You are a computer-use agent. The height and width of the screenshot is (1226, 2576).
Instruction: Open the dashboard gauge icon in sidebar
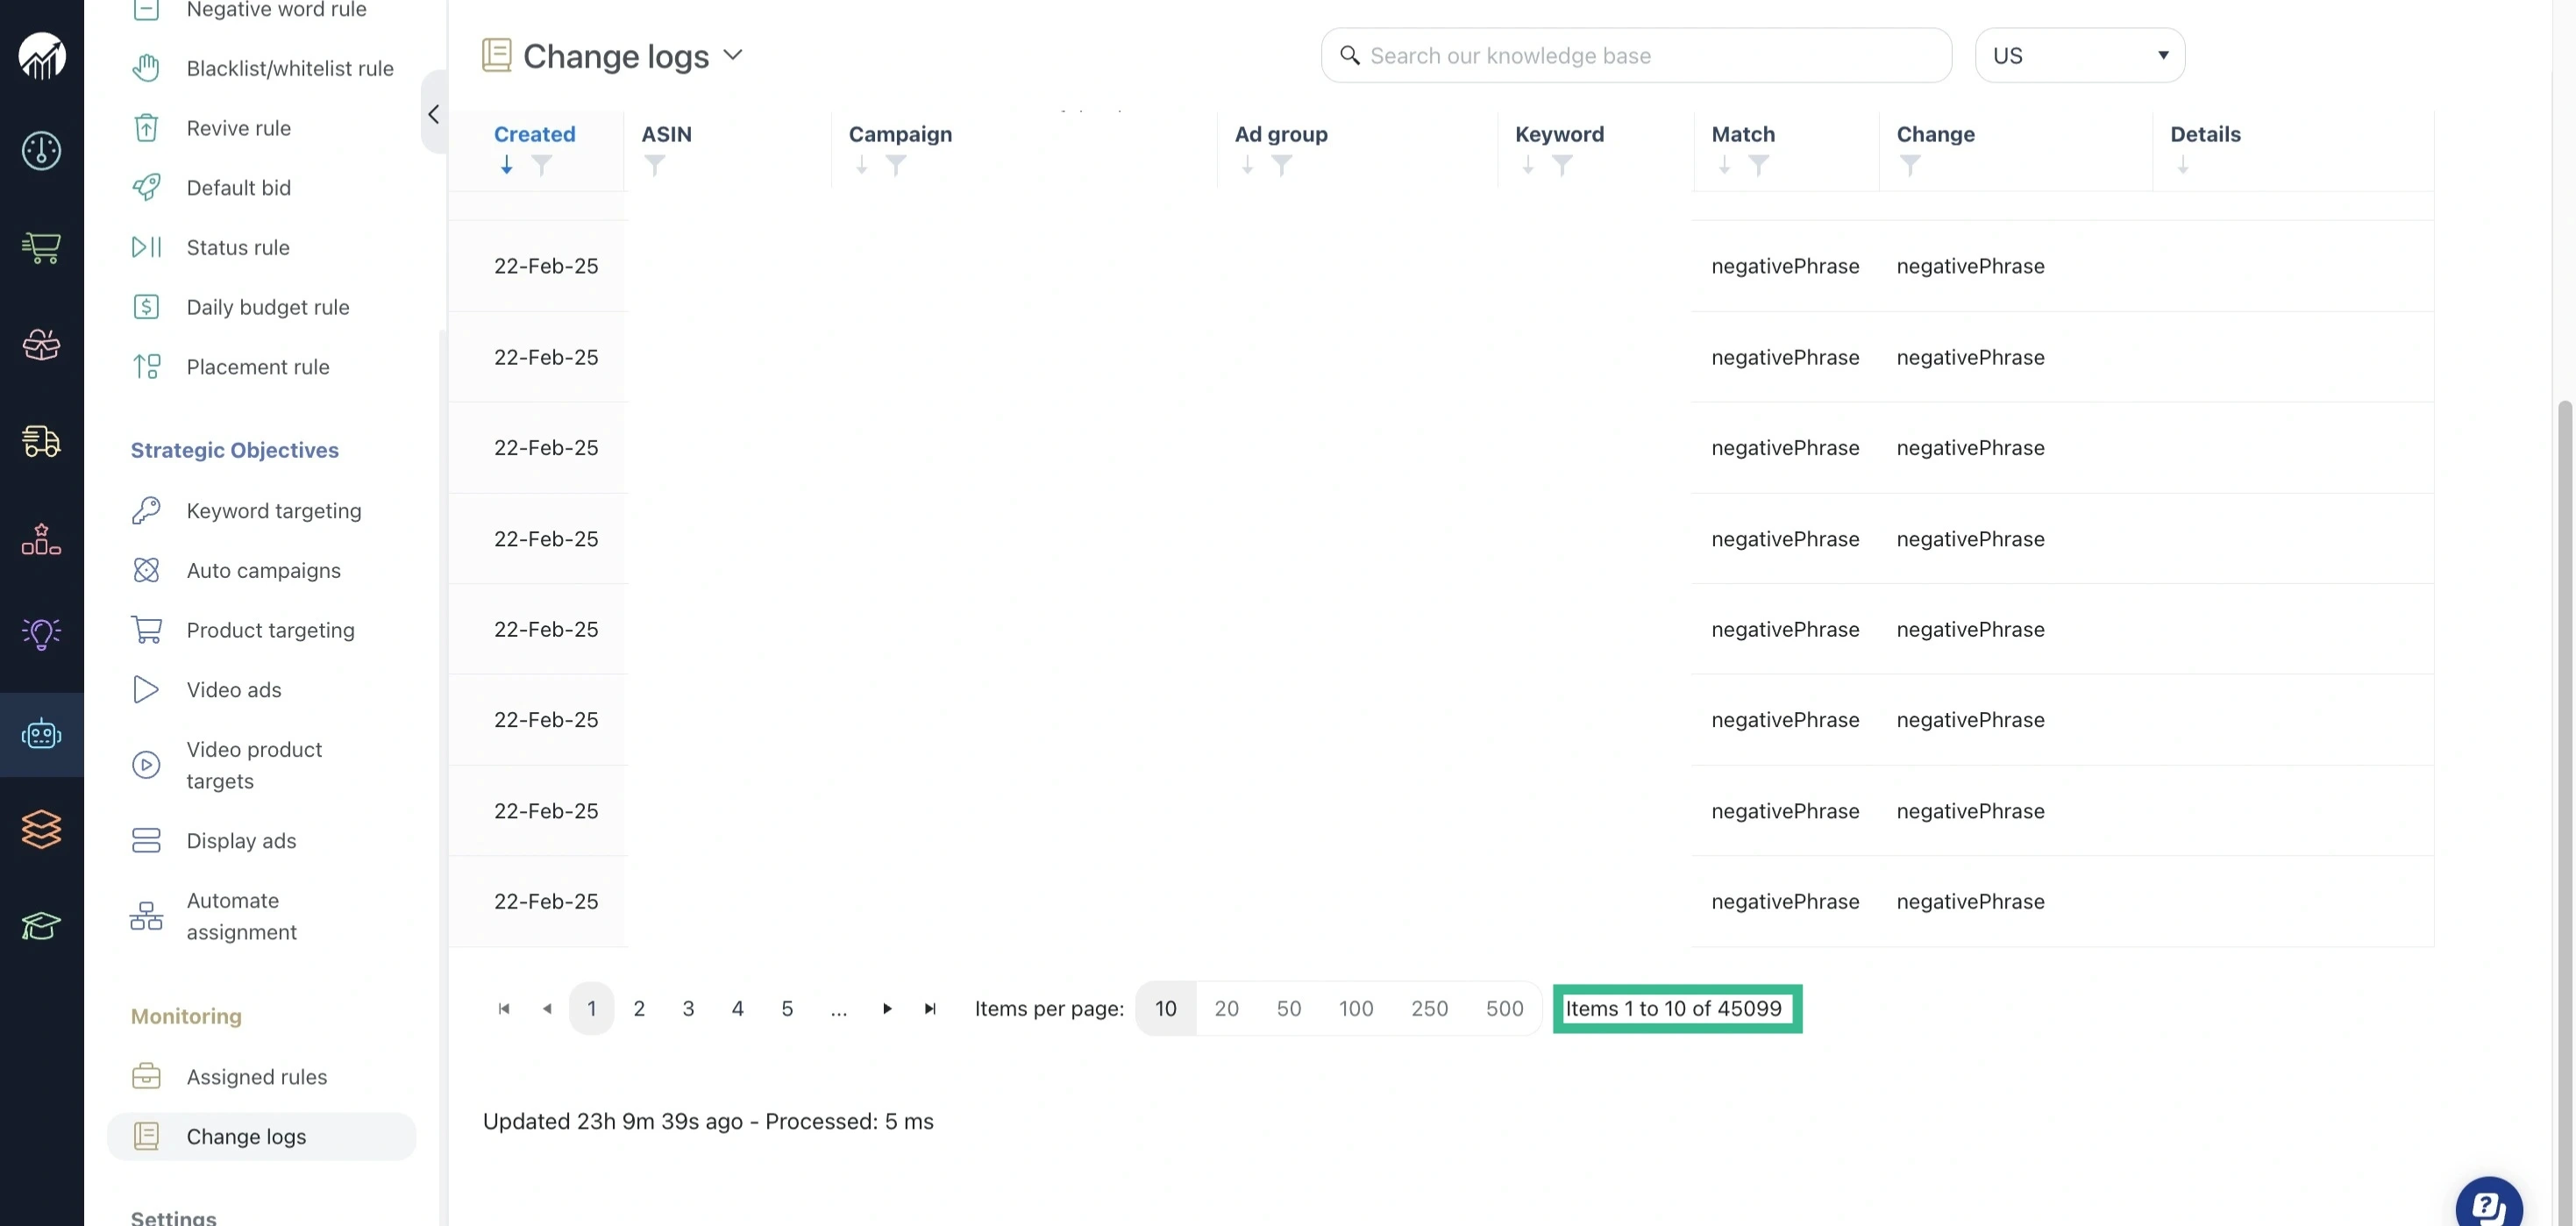tap(41, 151)
